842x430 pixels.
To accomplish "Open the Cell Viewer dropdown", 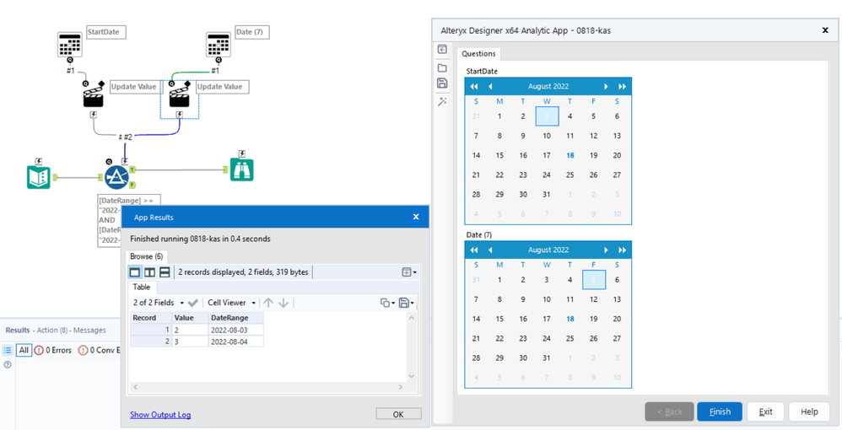I will pyautogui.click(x=232, y=303).
